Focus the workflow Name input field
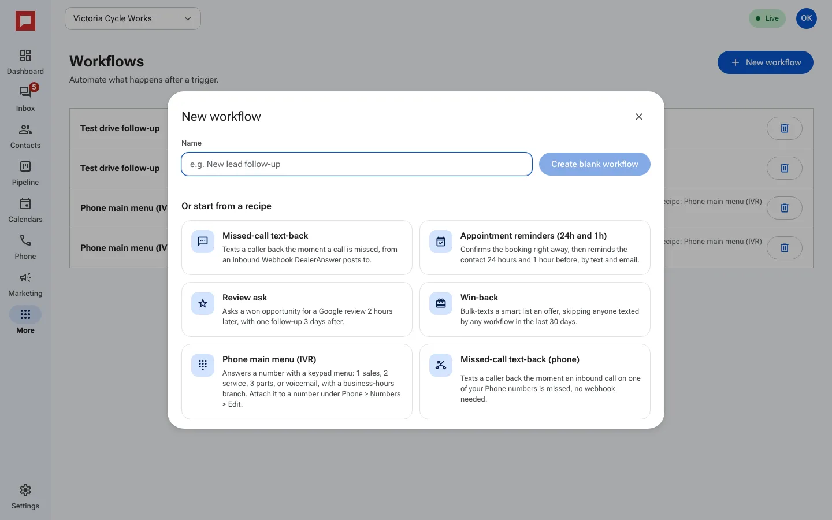 tap(356, 164)
